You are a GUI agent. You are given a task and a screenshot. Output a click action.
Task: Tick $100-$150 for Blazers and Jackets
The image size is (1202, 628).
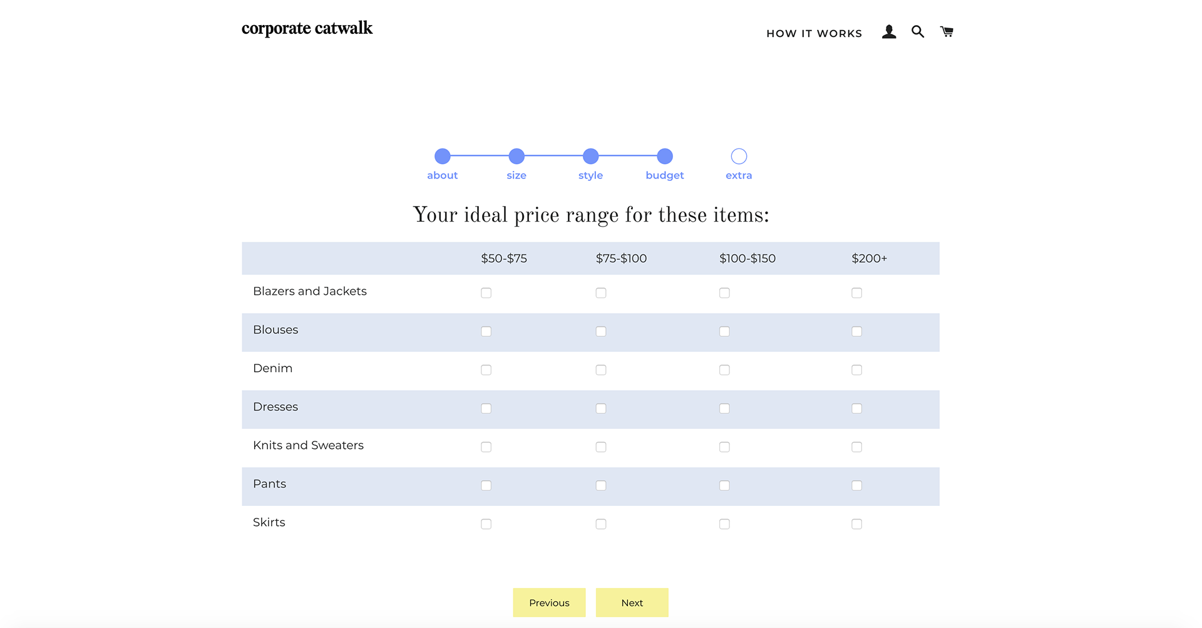click(x=724, y=293)
